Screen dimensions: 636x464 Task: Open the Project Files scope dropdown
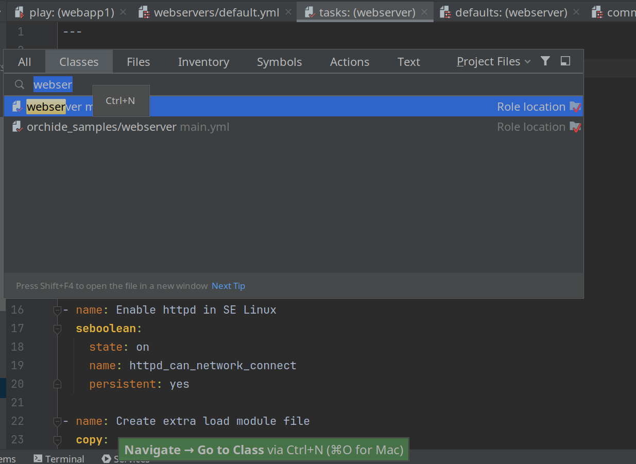[493, 62]
